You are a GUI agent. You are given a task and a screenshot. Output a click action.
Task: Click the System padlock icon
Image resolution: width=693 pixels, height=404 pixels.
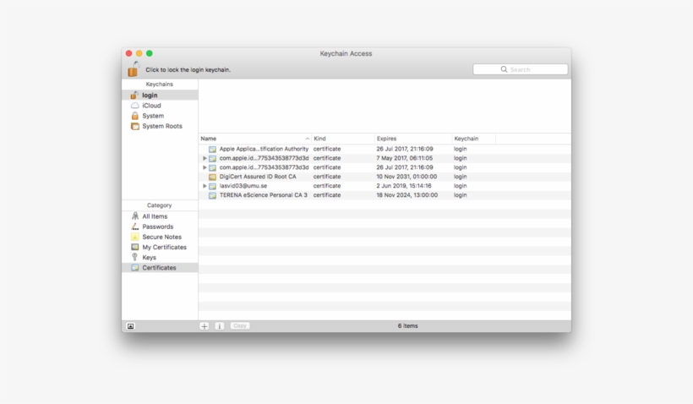pos(135,116)
